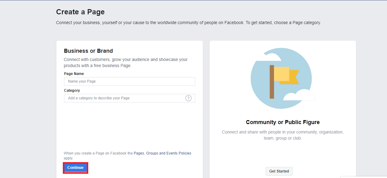Viewport: 387px width, 178px height.
Task: Focus the Category input field
Action: [130, 98]
